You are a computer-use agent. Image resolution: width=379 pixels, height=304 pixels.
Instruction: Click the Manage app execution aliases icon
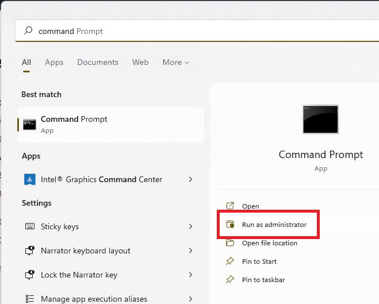[x=30, y=299]
